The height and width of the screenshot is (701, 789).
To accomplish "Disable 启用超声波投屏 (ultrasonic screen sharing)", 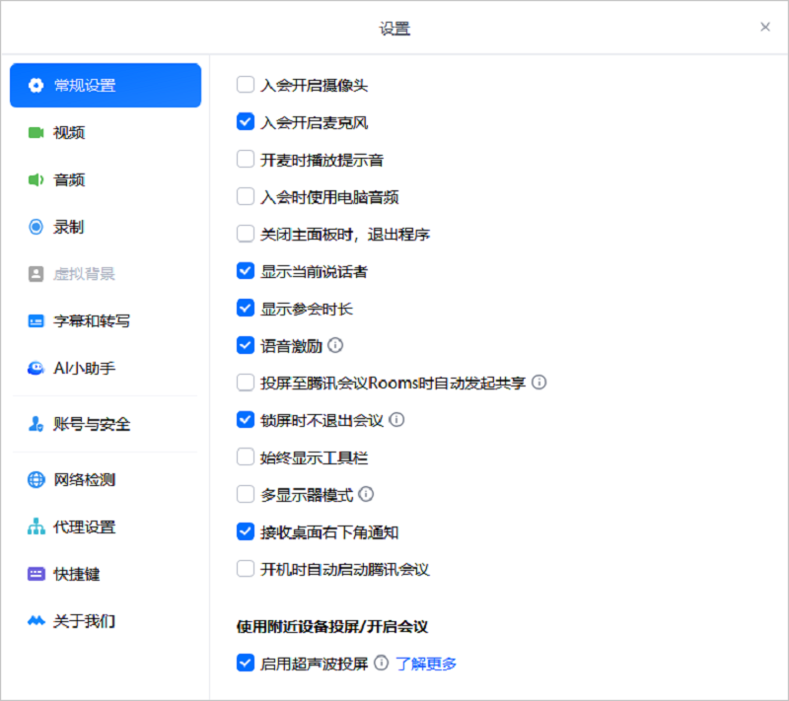I will [x=245, y=663].
